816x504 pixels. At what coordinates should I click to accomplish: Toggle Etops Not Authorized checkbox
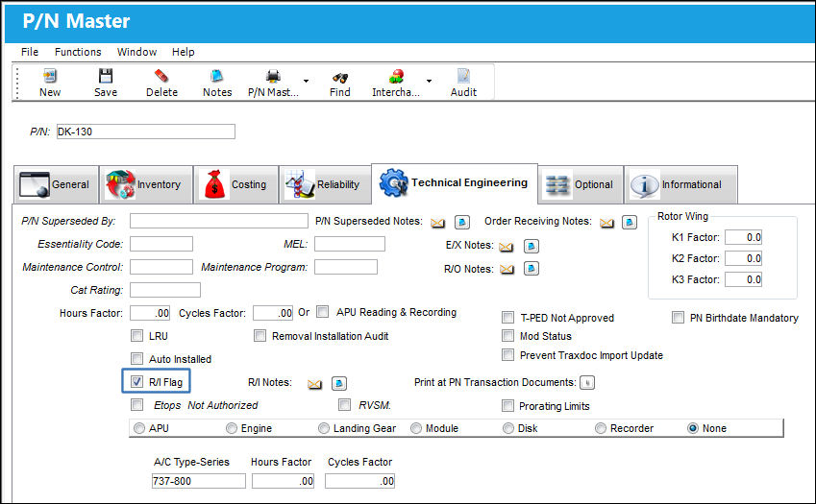click(x=136, y=405)
